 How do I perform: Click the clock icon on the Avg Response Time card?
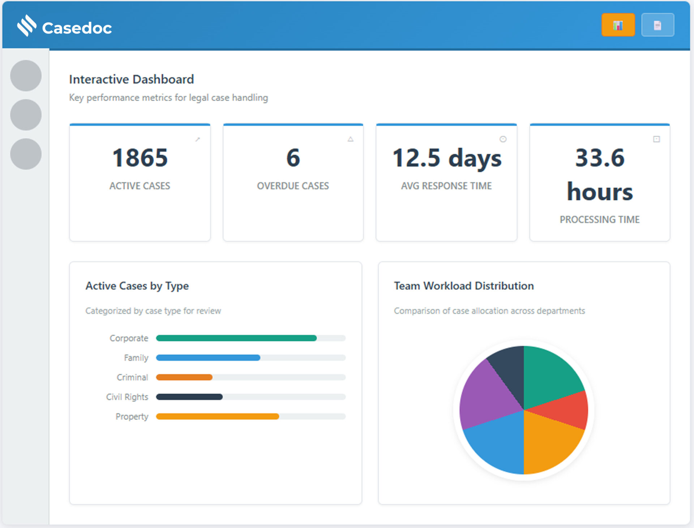tap(503, 139)
